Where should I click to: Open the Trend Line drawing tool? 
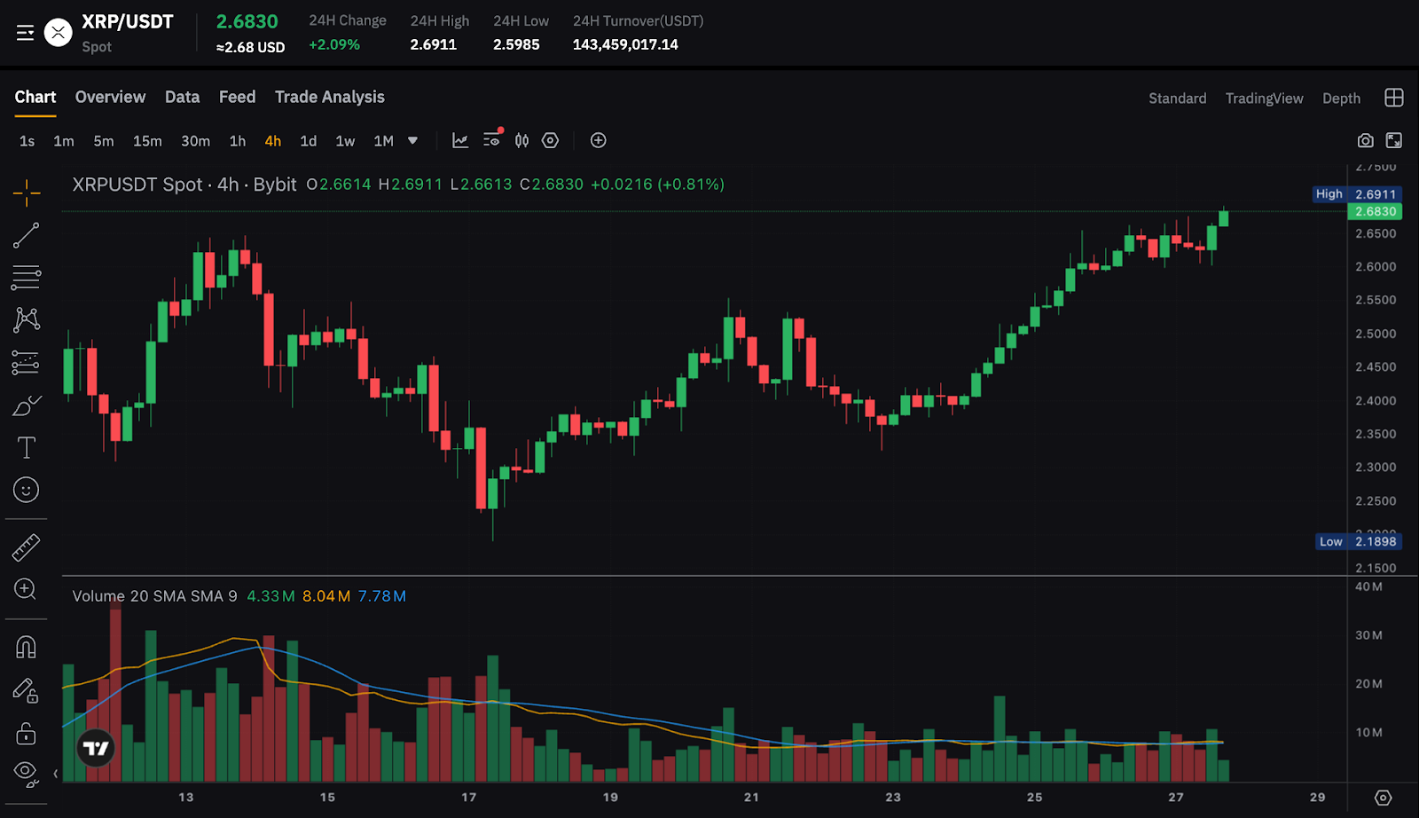click(26, 234)
